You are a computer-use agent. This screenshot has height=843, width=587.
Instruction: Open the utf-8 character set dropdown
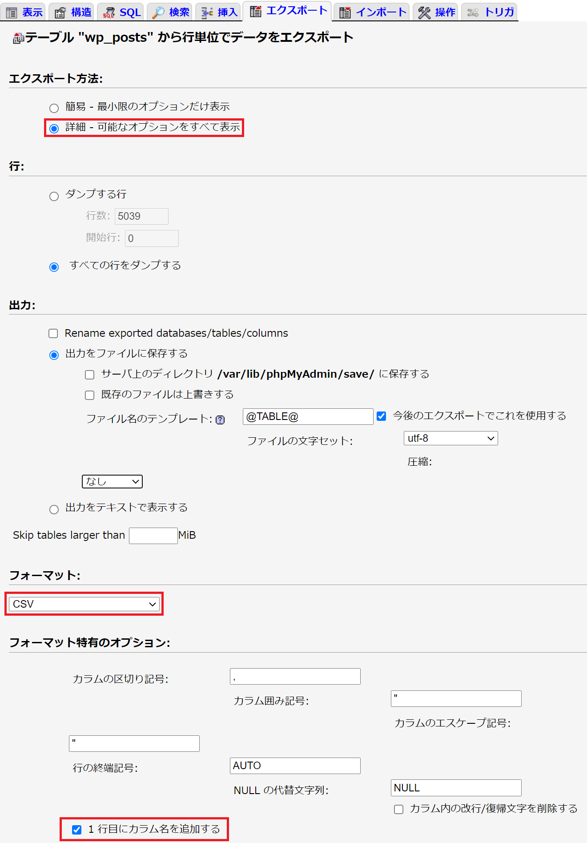pos(450,438)
